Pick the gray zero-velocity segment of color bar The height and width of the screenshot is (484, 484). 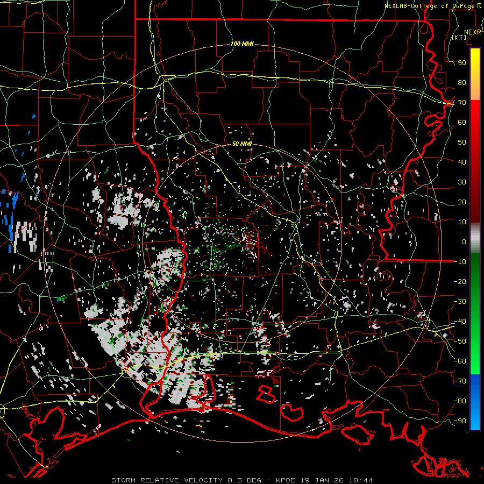click(x=475, y=238)
